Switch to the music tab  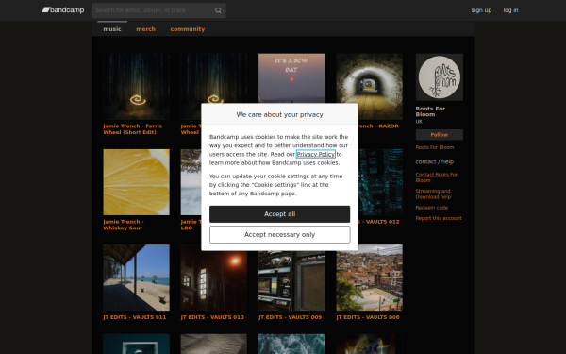[112, 29]
